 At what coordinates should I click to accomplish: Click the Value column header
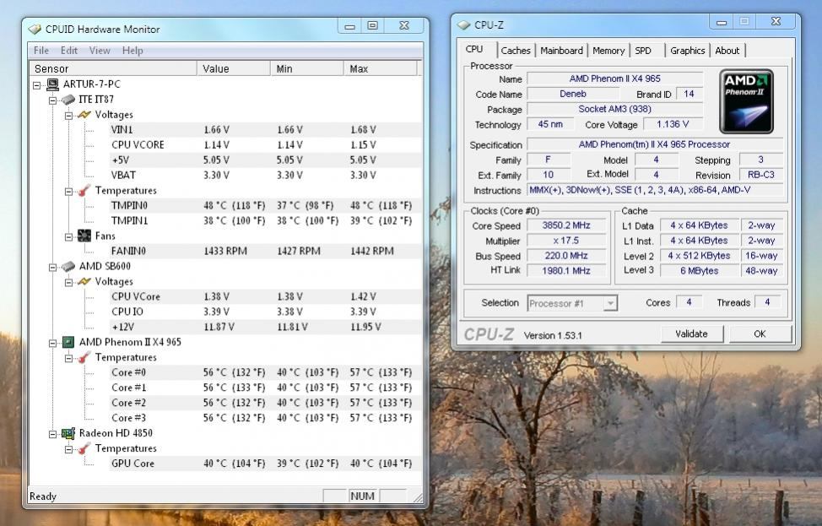point(234,68)
